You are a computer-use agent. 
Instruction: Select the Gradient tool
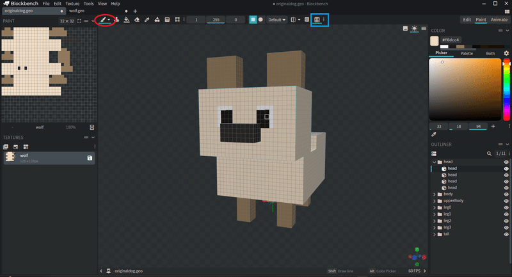[x=167, y=20]
